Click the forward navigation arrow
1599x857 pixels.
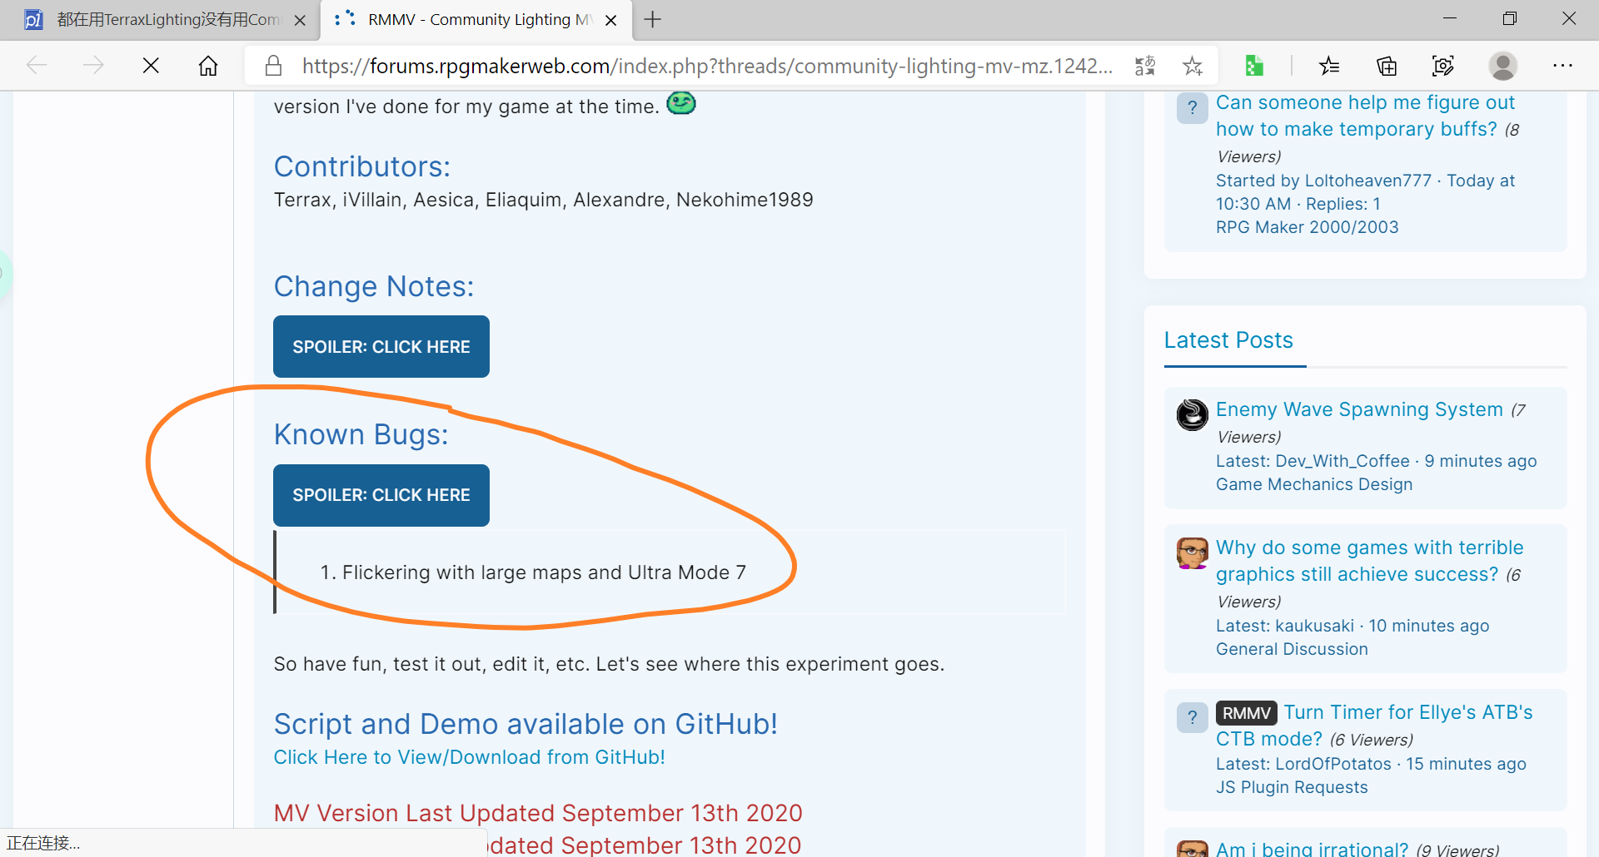[x=93, y=66]
